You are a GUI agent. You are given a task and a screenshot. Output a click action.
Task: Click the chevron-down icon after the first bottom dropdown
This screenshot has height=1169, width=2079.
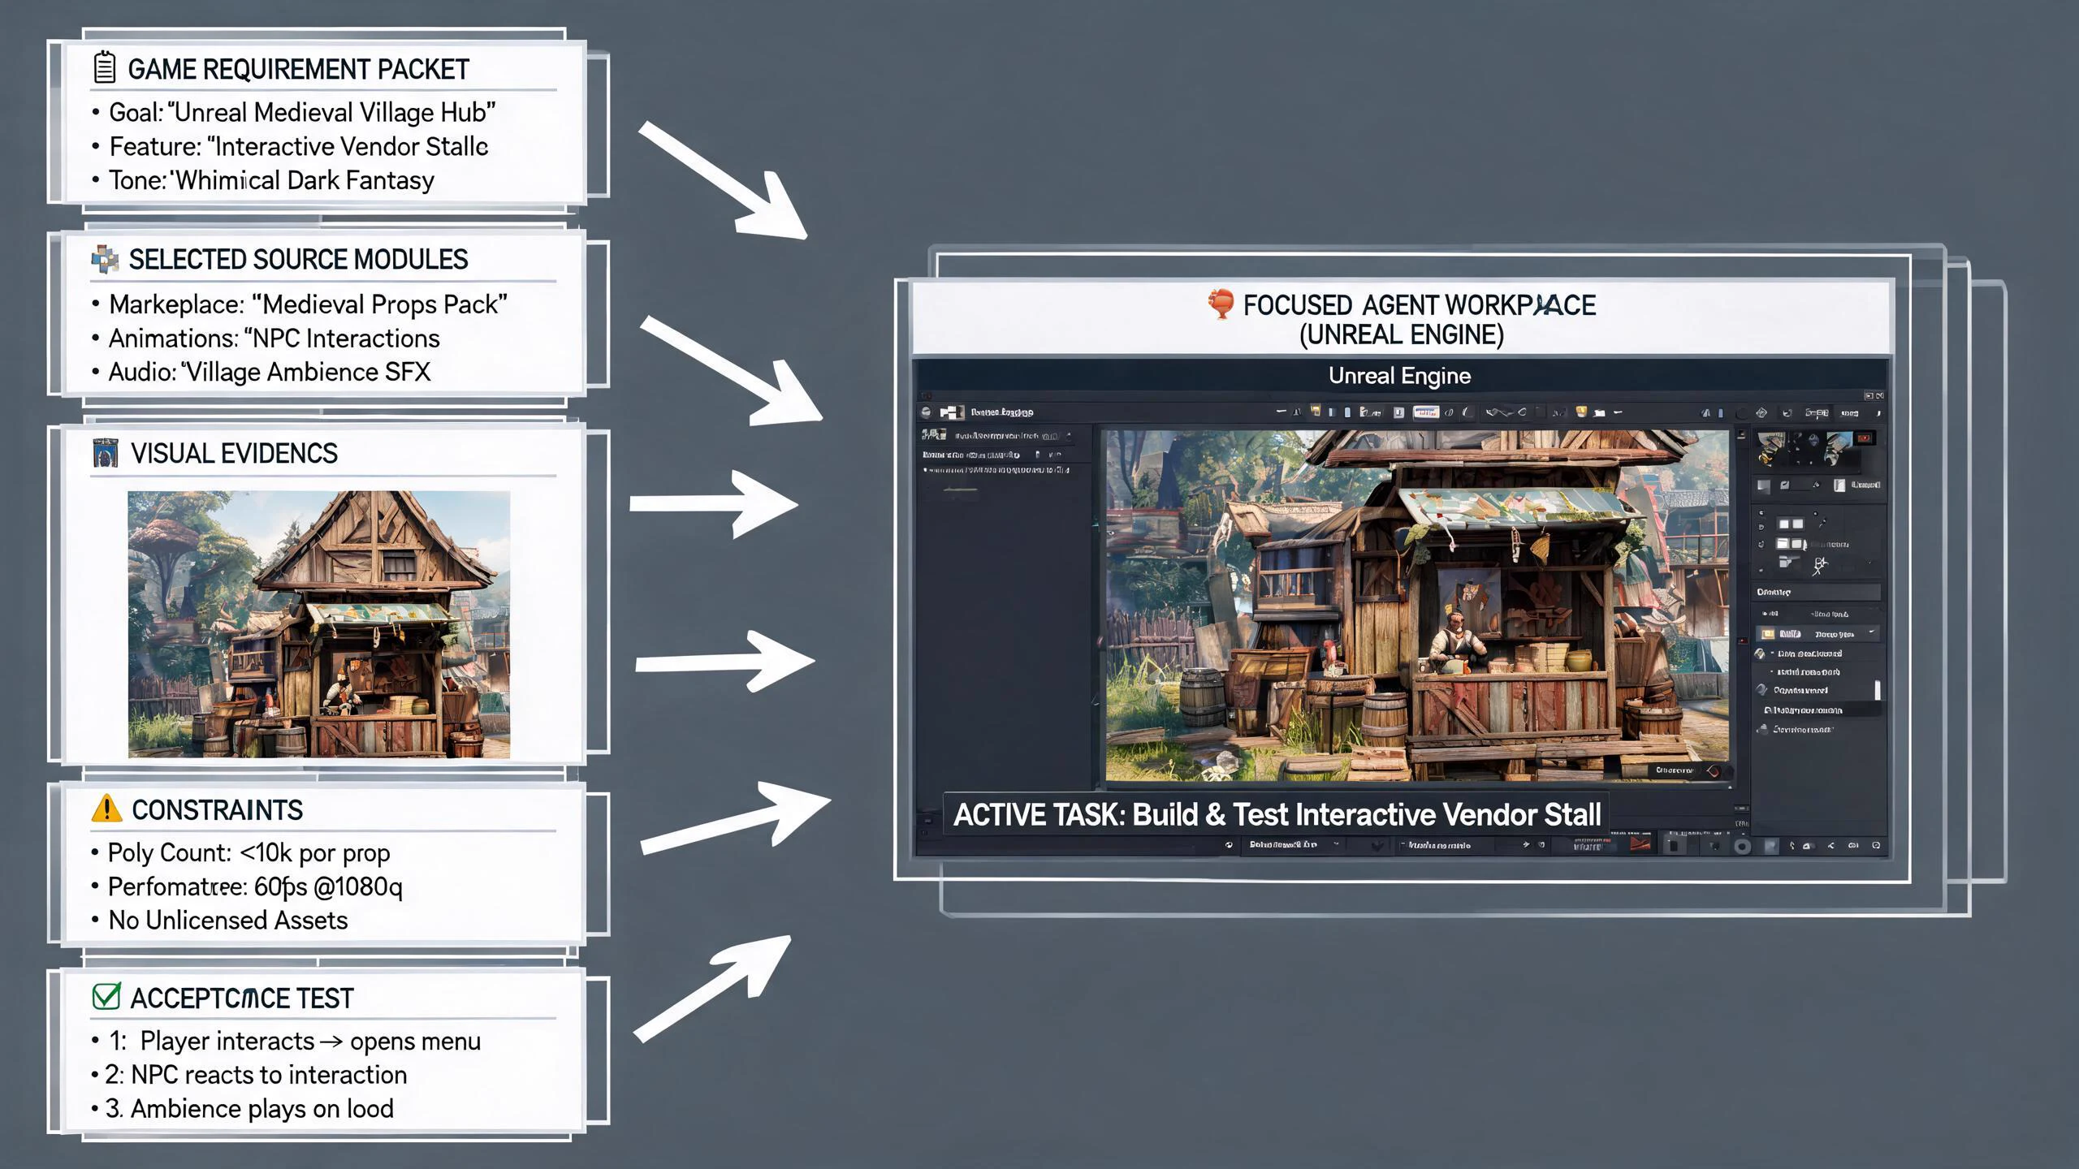pyautogui.click(x=1377, y=846)
